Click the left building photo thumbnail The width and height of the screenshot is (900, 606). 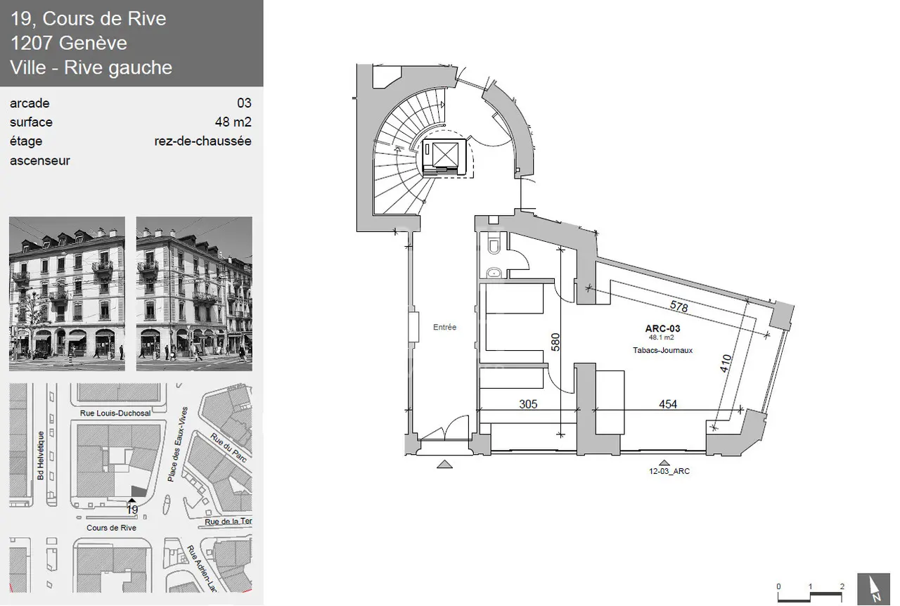66,293
